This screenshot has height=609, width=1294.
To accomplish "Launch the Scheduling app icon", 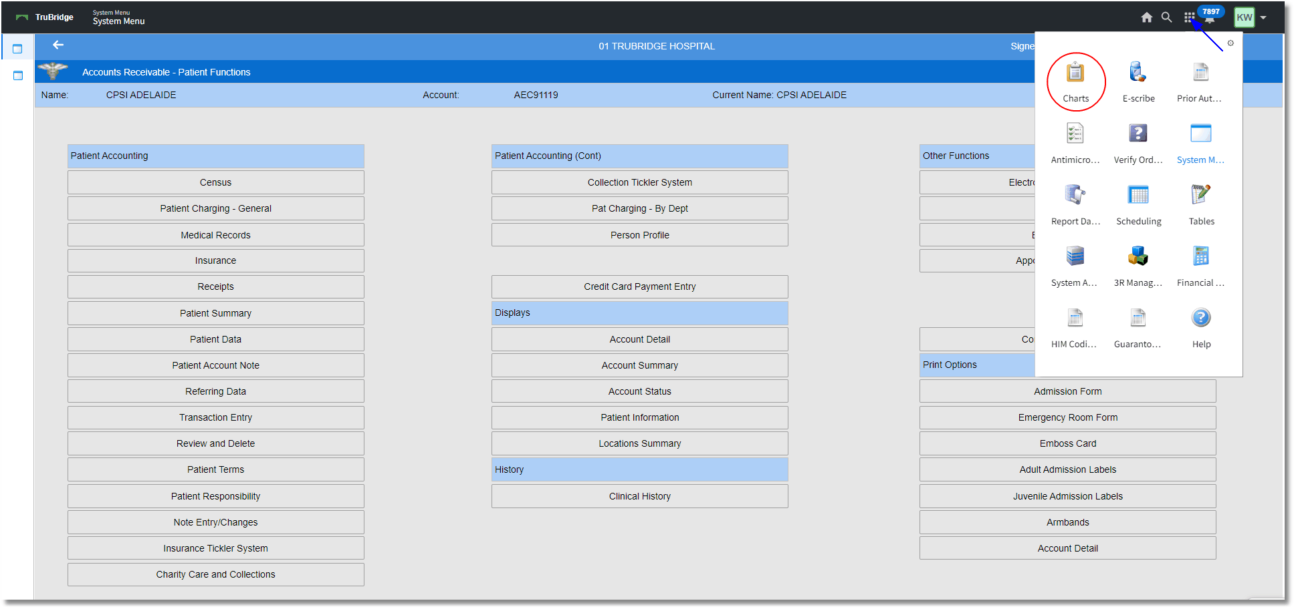I will (x=1138, y=195).
